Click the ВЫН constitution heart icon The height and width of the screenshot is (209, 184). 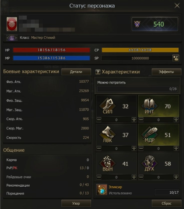click(x=108, y=163)
